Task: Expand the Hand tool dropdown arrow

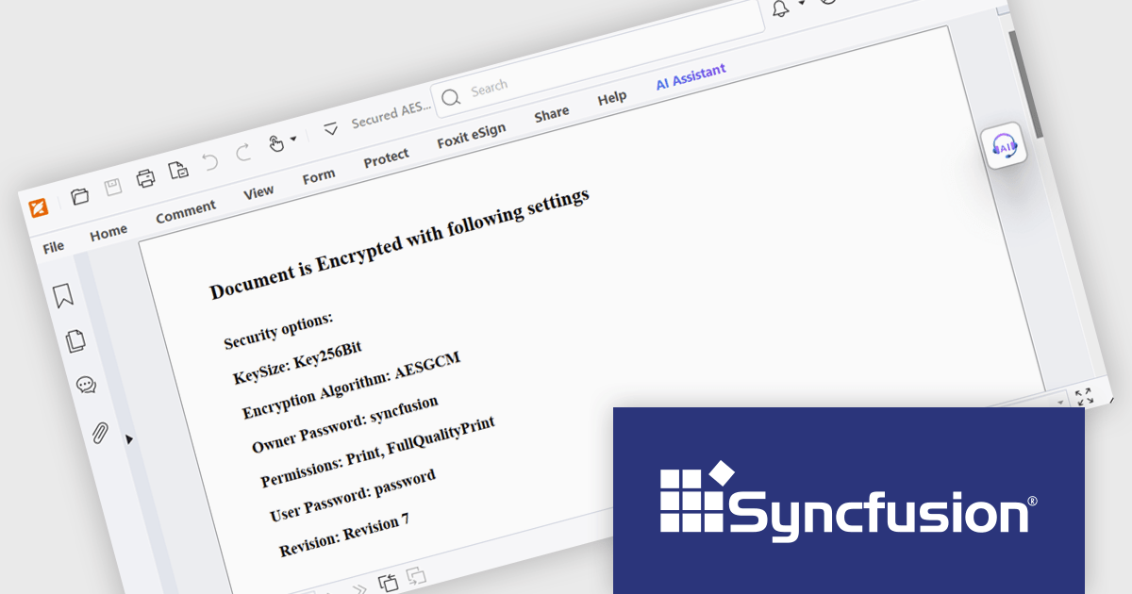Action: (293, 139)
